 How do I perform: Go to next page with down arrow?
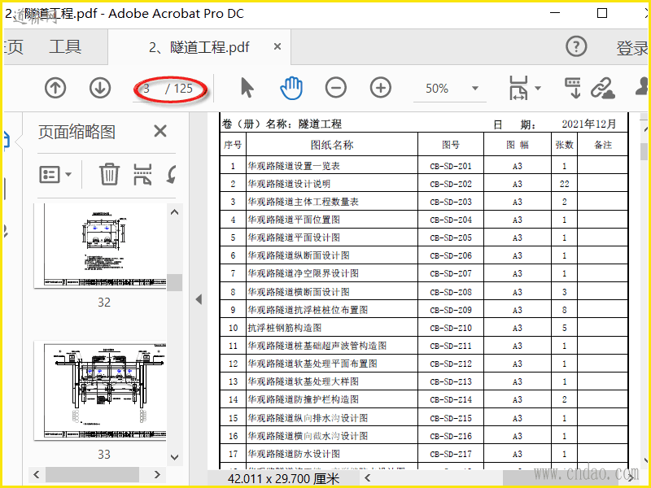tap(100, 88)
